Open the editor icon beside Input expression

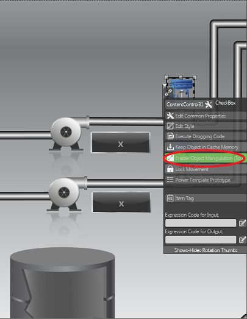point(242,223)
